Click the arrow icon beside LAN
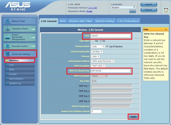Viewport: 171px width, 125px height. click(7, 65)
